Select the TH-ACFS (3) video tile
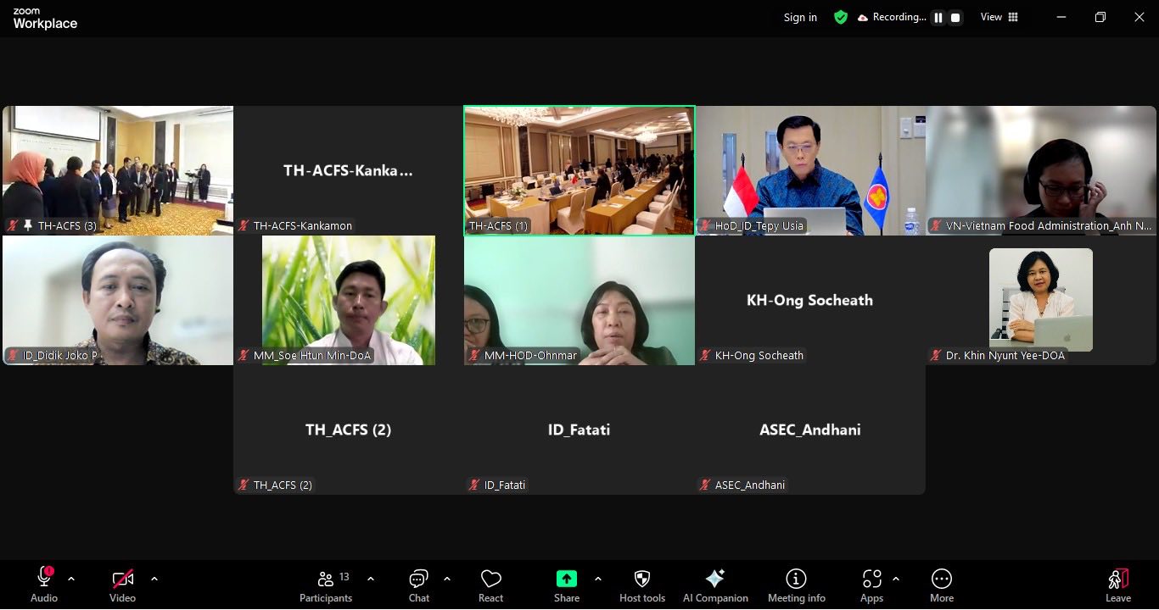The image size is (1159, 610). (118, 170)
